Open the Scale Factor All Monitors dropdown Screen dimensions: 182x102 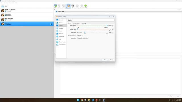[80, 33]
